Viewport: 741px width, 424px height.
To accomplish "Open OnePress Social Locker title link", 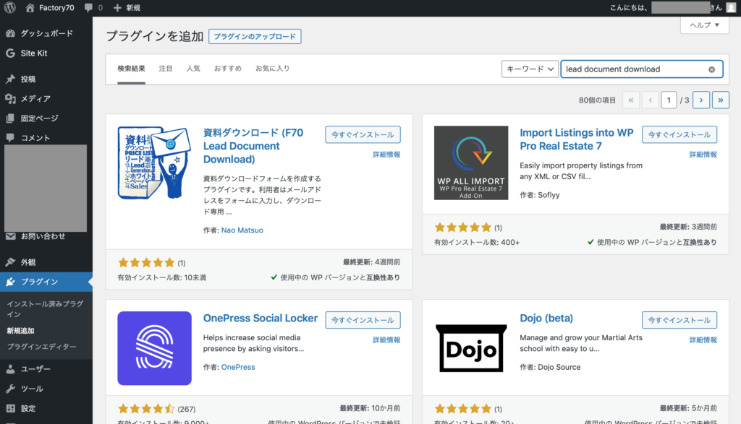I will (x=261, y=318).
